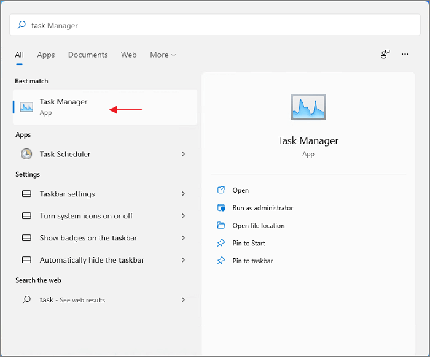Switch to the Apps tab

point(46,55)
